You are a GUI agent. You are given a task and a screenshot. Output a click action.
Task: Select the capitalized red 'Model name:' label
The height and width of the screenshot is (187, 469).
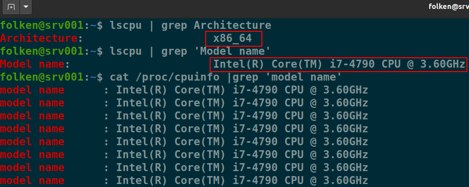[x=35, y=65]
